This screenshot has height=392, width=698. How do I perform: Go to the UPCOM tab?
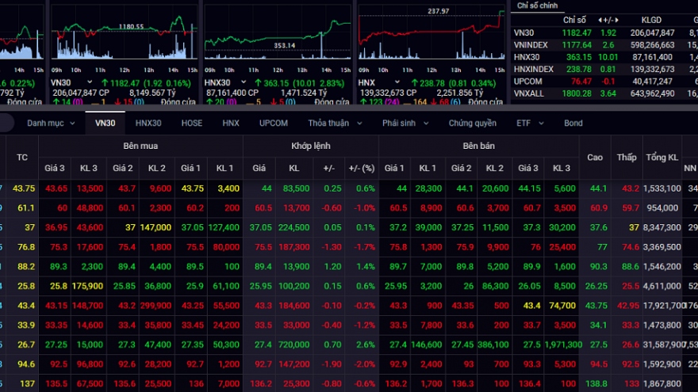273,124
